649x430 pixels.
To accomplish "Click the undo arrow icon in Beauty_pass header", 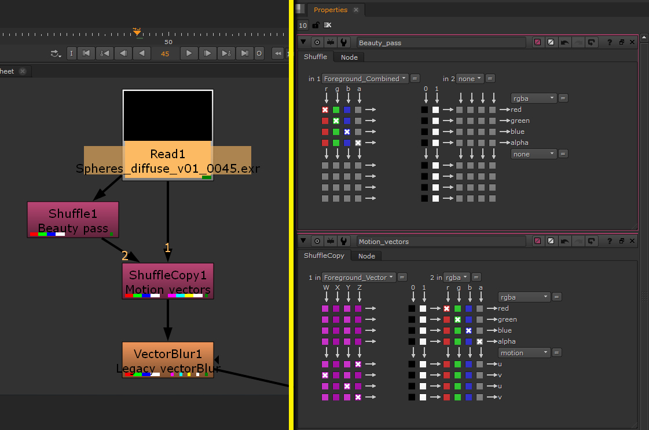I will (564, 42).
